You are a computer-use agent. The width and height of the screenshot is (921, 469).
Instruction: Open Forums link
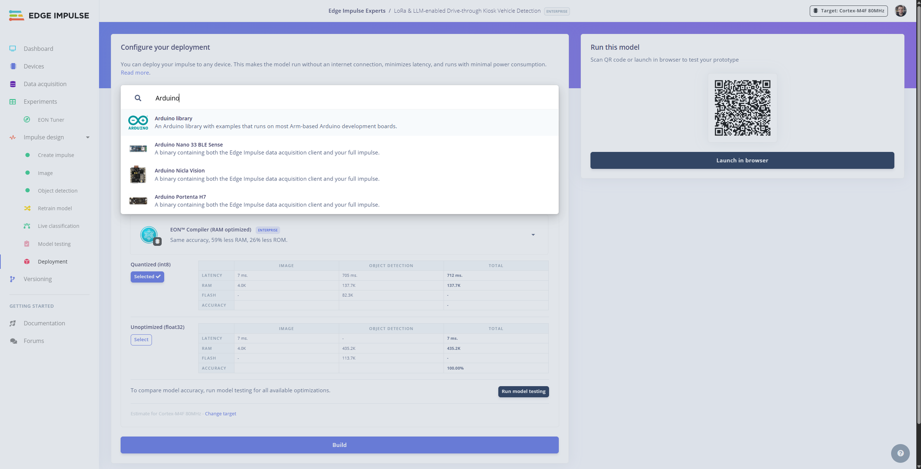click(34, 341)
